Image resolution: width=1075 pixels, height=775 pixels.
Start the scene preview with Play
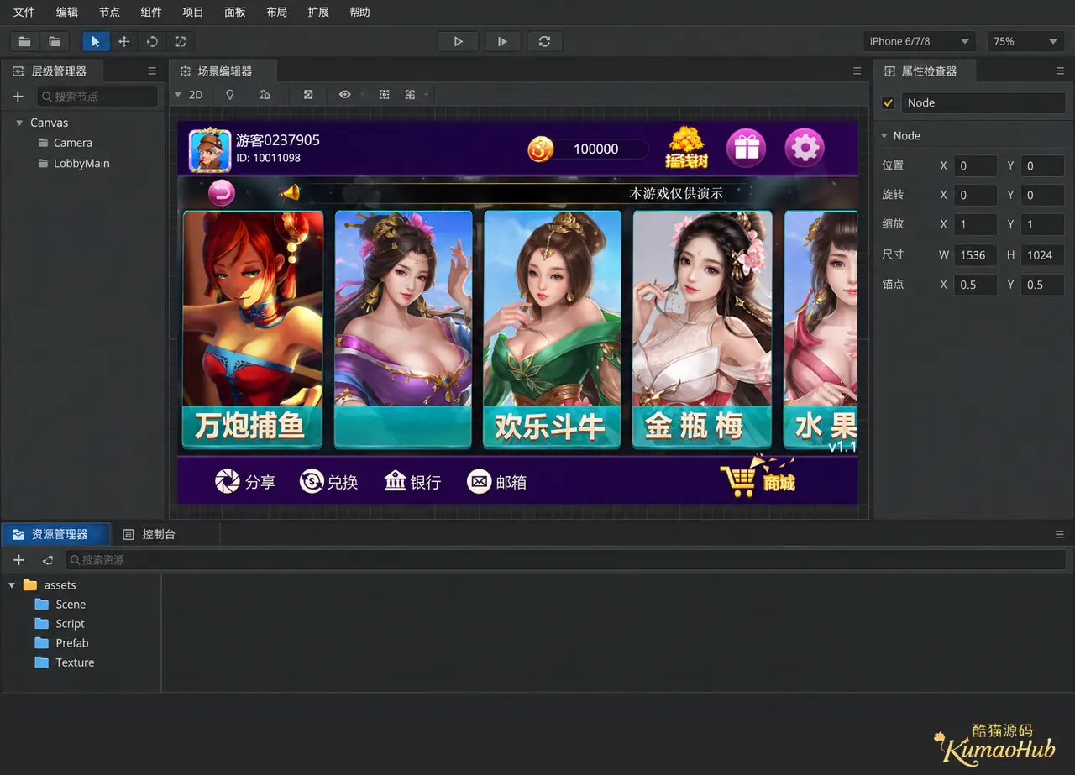[x=458, y=41]
